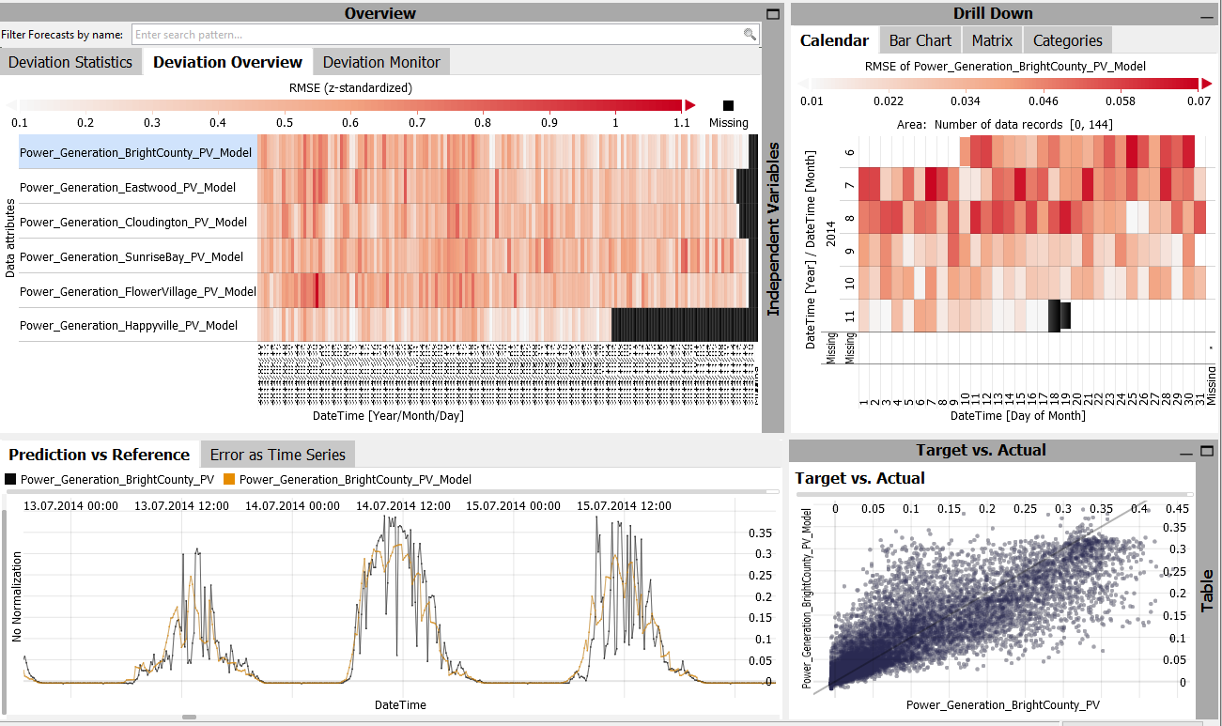Switch to the Deviation Monitor tab
This screenshot has height=726, width=1222.
tap(381, 62)
